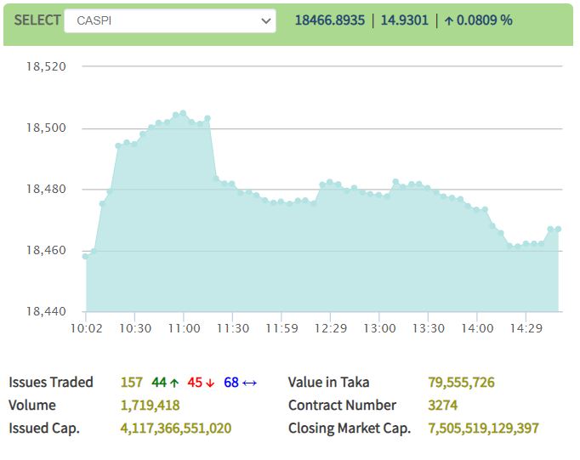The width and height of the screenshot is (580, 460).
Task: Click the blue unchanged arrow beside 68
Action: coord(249,383)
